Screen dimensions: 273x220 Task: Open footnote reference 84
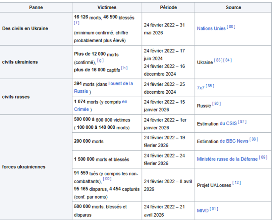pyautogui.click(x=227, y=60)
